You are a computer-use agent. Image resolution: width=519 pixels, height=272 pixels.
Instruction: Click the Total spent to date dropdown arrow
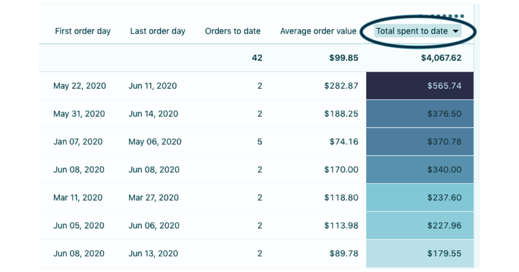455,31
